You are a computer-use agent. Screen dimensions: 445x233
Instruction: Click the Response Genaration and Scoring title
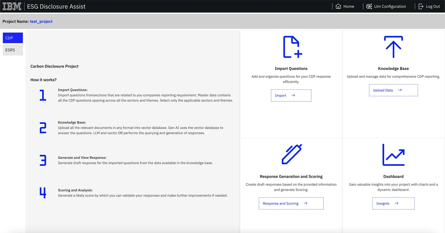pos(291,176)
